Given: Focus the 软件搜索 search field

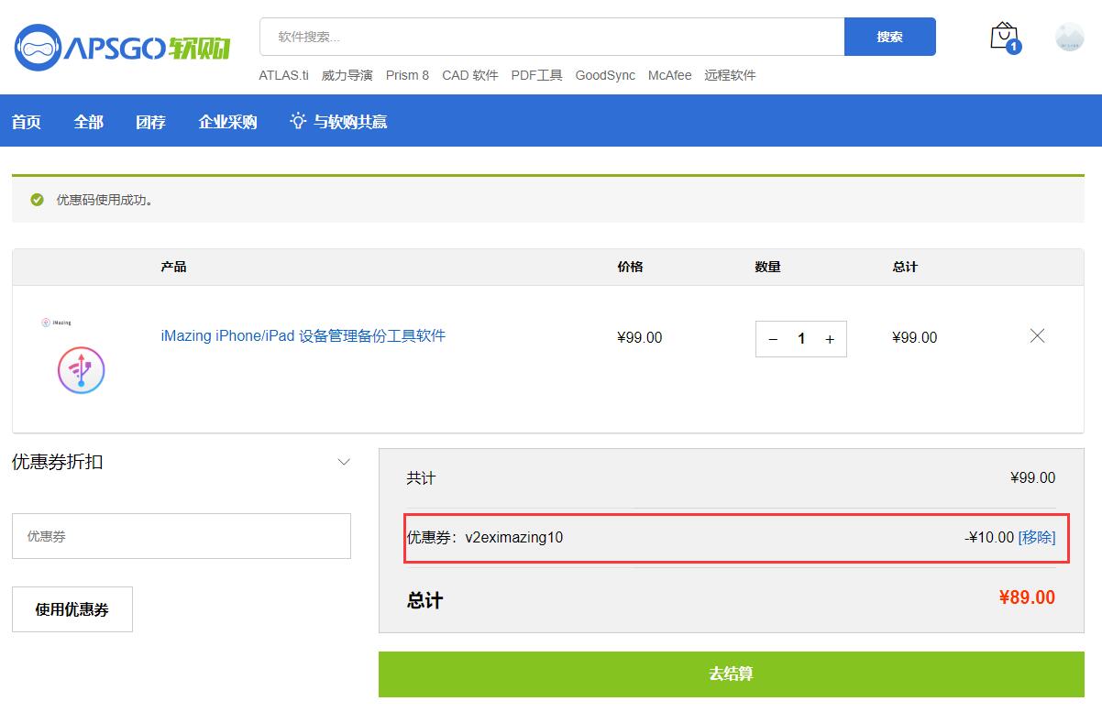Looking at the screenshot, I should 552,37.
